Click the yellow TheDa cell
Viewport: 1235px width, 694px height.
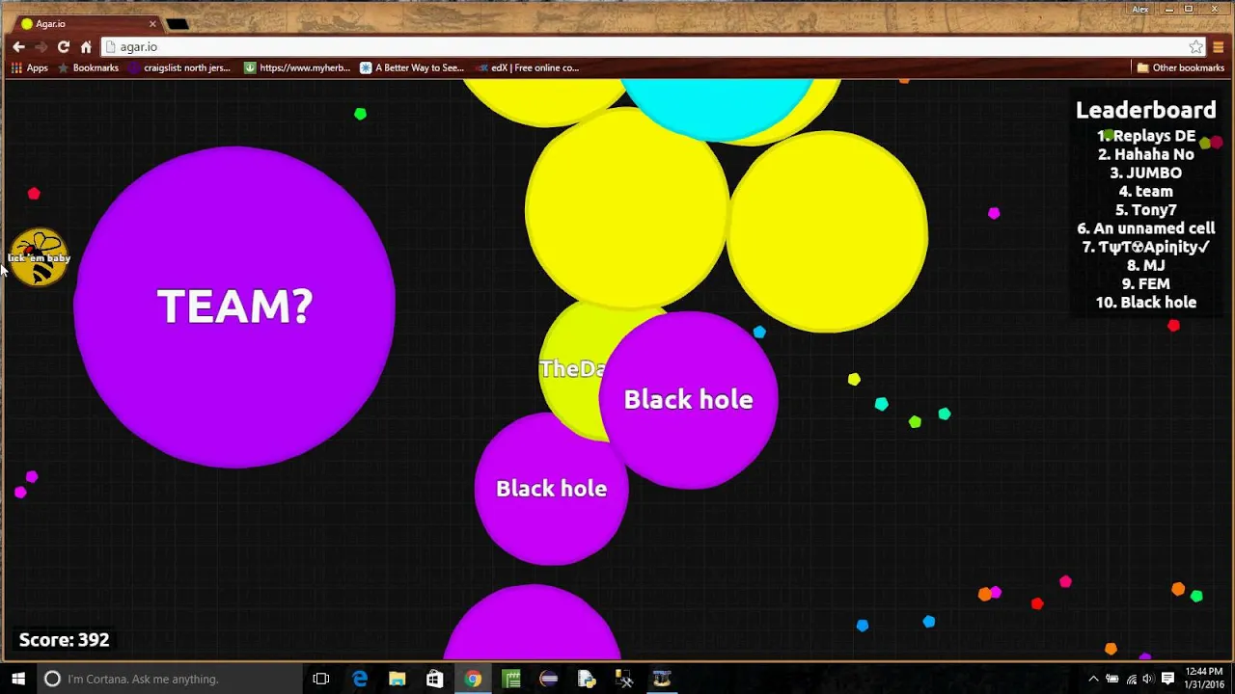coord(571,368)
